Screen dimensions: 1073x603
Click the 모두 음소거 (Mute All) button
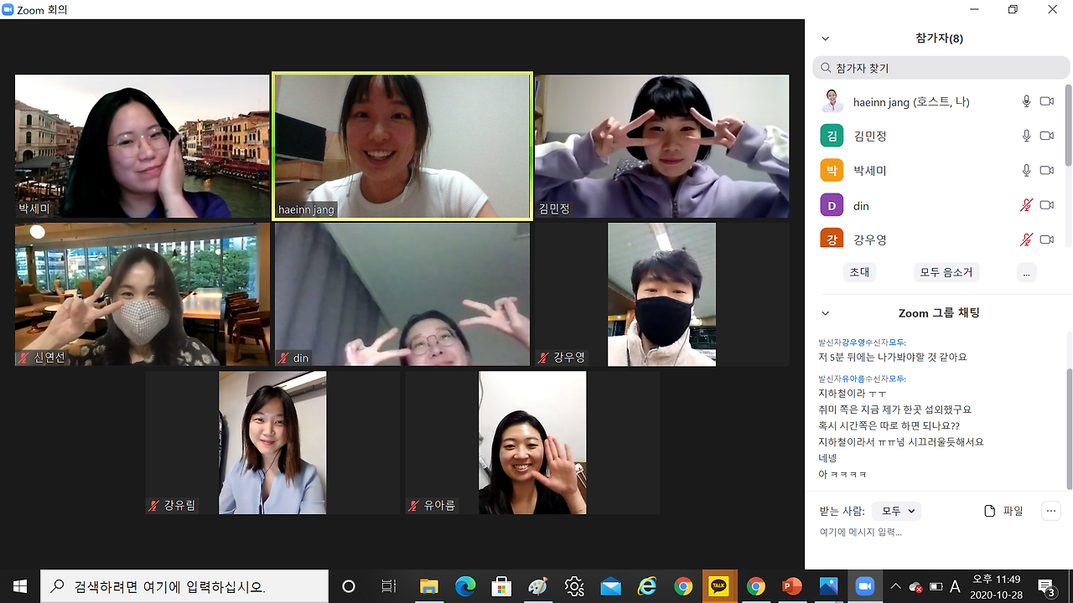tap(946, 271)
